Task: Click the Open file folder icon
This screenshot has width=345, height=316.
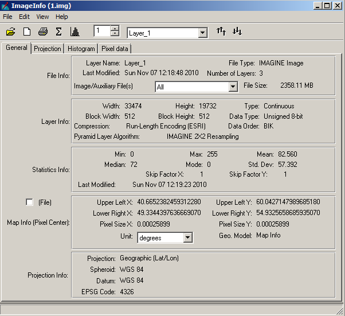Action: tap(11, 32)
